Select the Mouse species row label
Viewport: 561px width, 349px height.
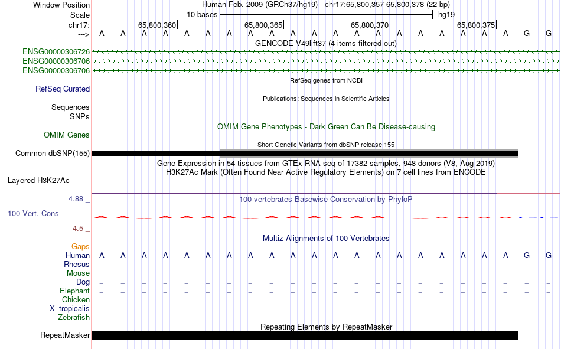[78, 273]
